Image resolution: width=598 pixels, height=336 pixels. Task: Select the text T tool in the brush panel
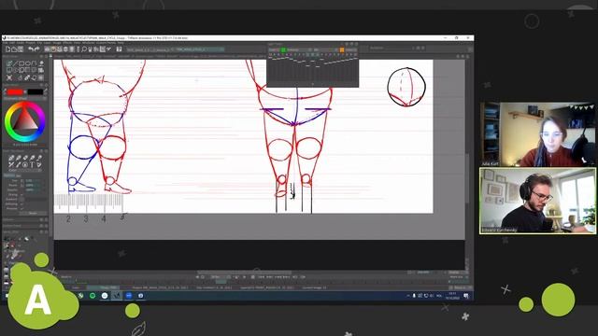tap(32, 165)
